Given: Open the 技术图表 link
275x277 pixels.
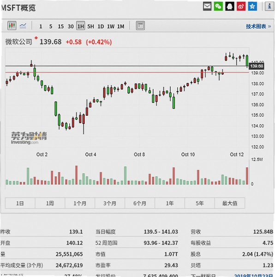Looking at the screenshot, I should point(258,26).
